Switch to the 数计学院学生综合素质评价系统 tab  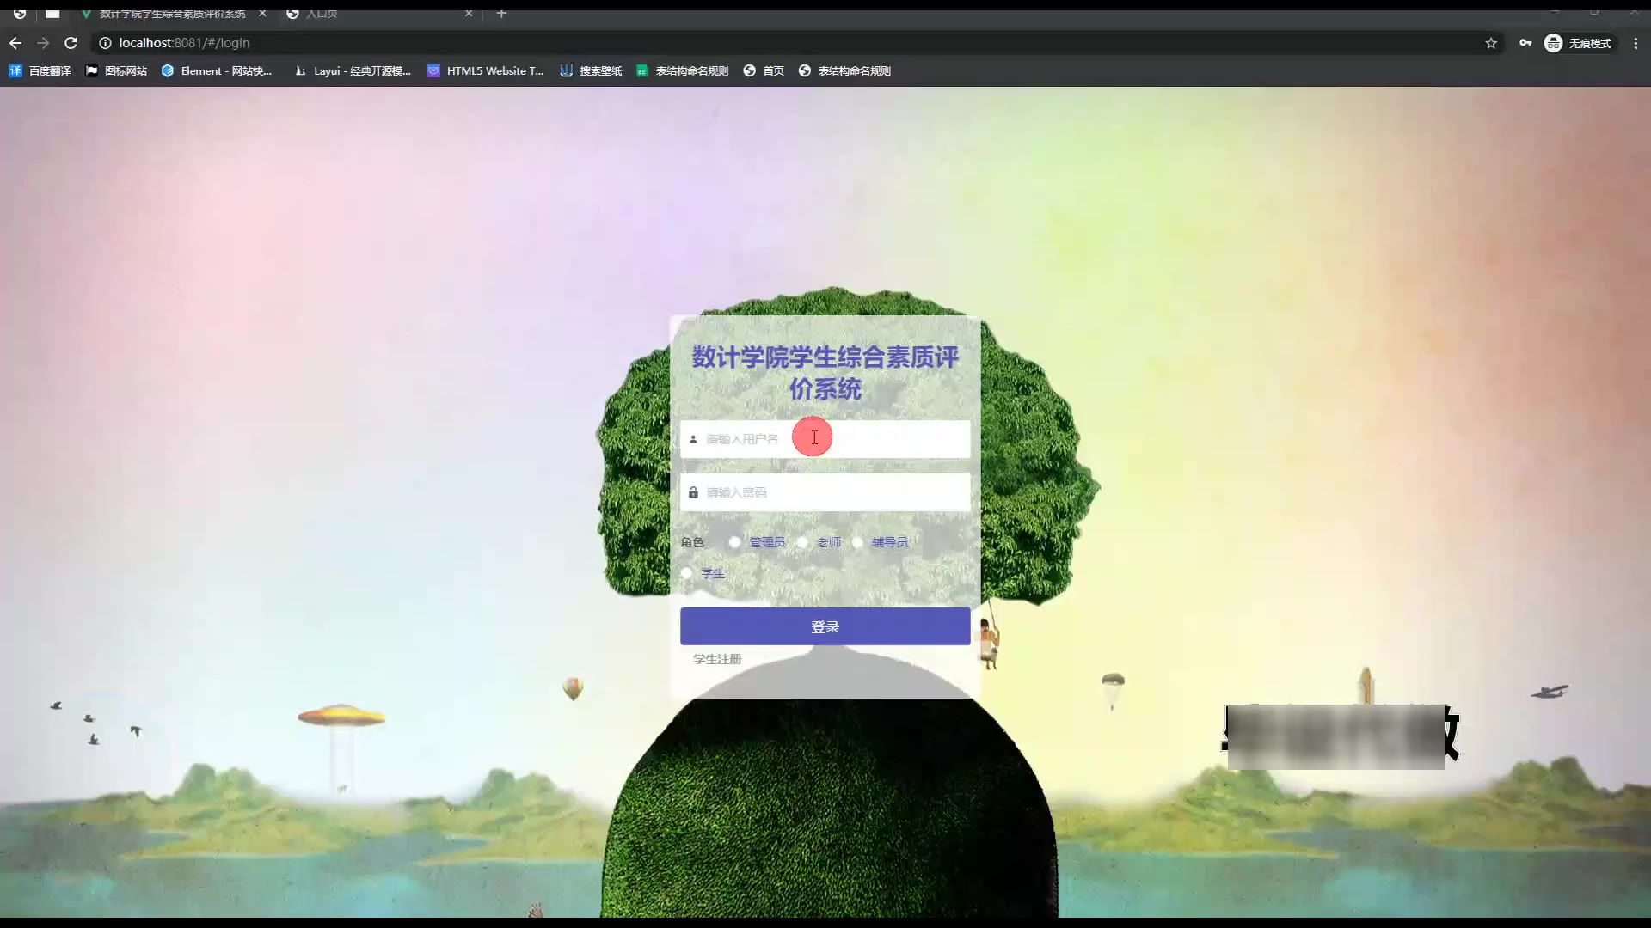172,14
